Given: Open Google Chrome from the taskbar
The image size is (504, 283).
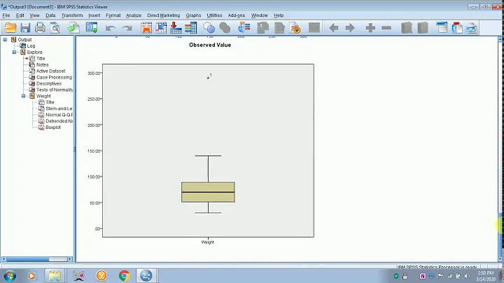Looking at the screenshot, I should point(125,276).
